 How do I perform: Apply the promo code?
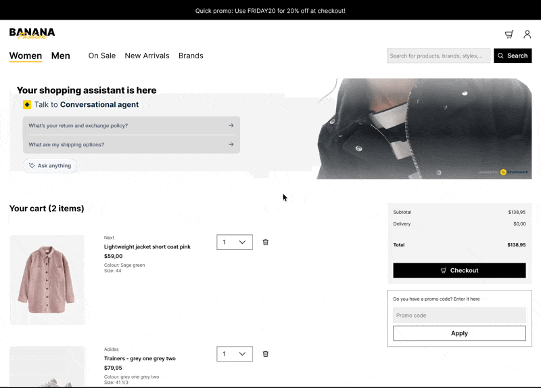[x=460, y=333]
